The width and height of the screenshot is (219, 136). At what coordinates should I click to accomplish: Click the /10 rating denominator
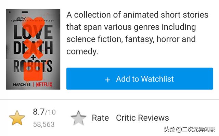[50, 112]
